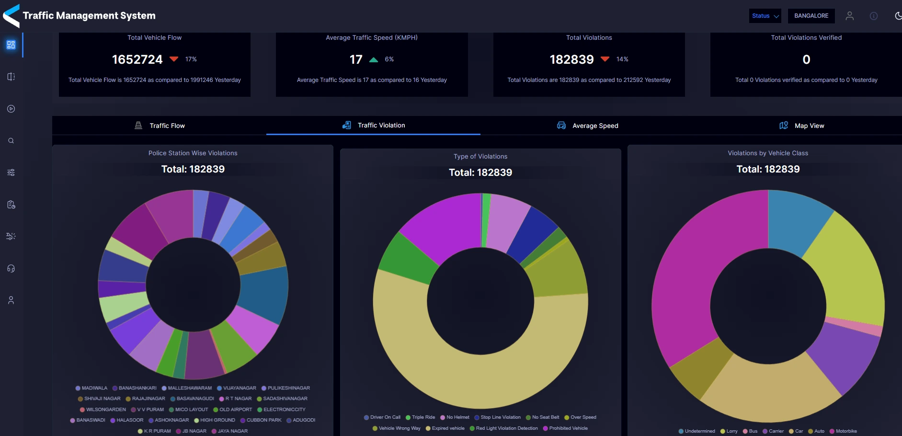
Task: Click the user profile icon in header
Action: pyautogui.click(x=849, y=16)
